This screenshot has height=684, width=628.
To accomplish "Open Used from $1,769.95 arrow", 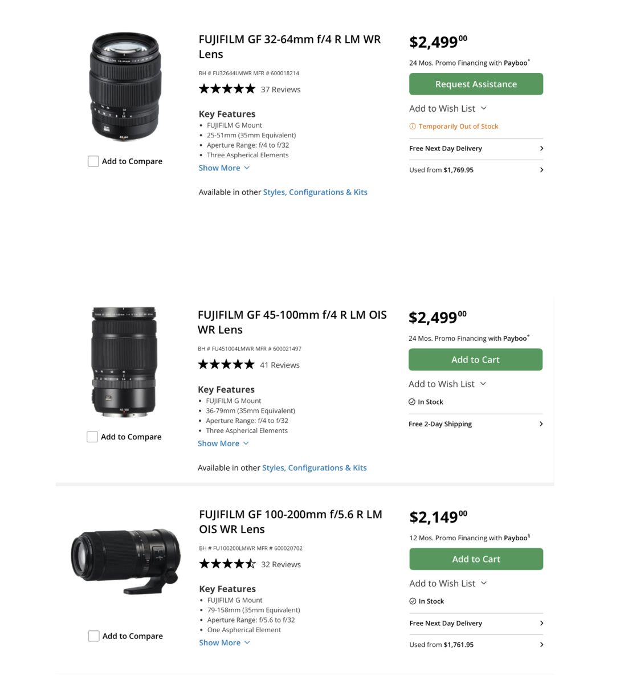I will 541,170.
